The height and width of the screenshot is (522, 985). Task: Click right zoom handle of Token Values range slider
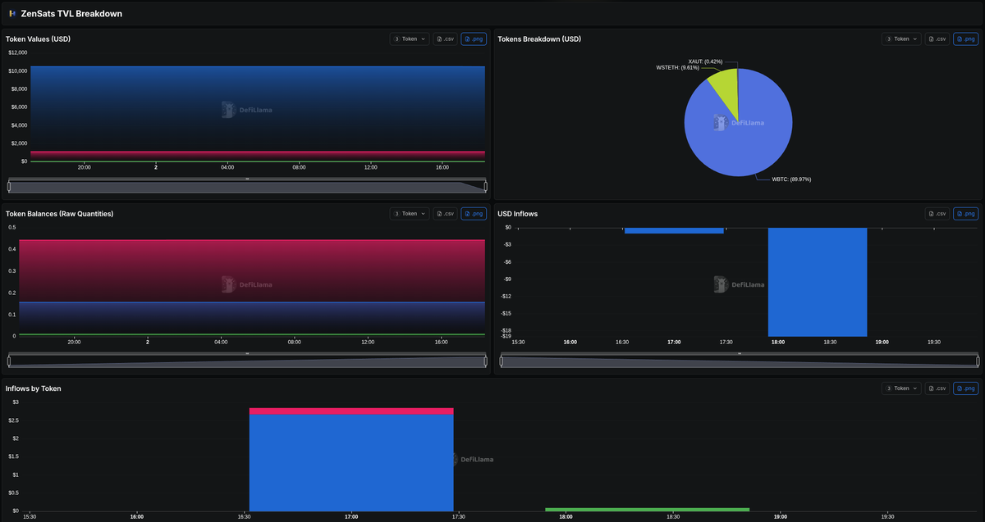pyautogui.click(x=486, y=186)
